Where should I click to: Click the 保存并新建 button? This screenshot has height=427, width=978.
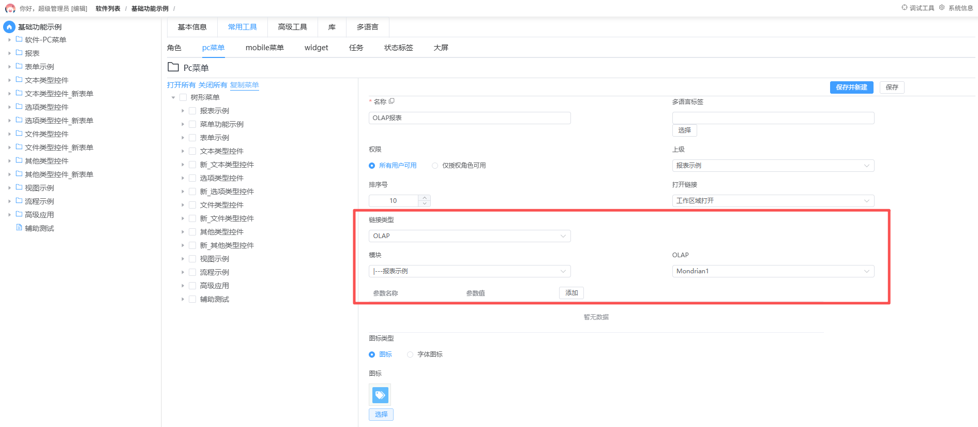coord(852,87)
